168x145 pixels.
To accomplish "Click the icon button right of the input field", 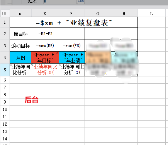I will coord(81,2).
